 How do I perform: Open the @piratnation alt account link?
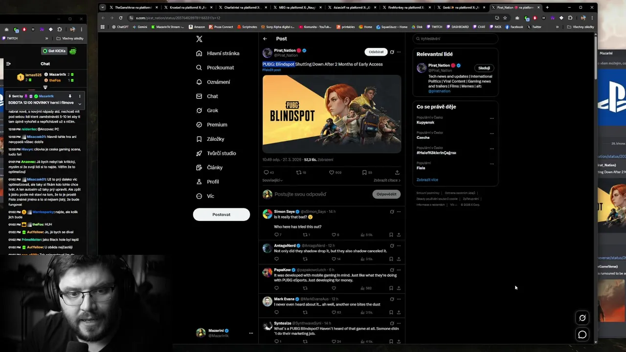439,91
